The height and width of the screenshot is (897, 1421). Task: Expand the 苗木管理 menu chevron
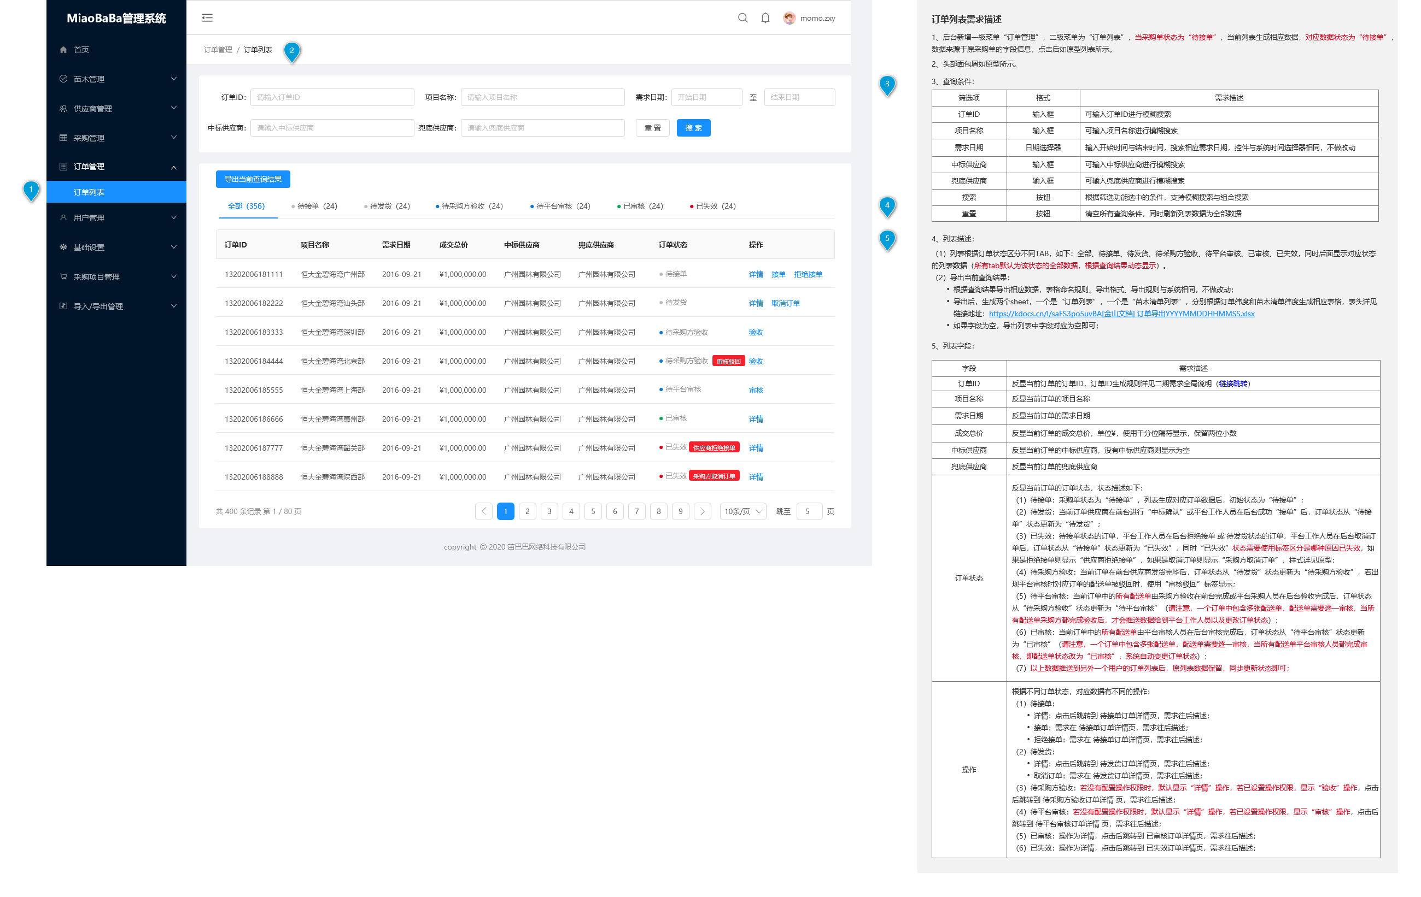click(x=173, y=79)
